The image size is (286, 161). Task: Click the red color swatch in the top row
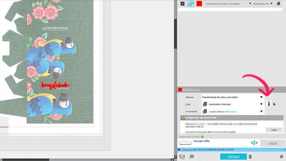[x=199, y=4]
